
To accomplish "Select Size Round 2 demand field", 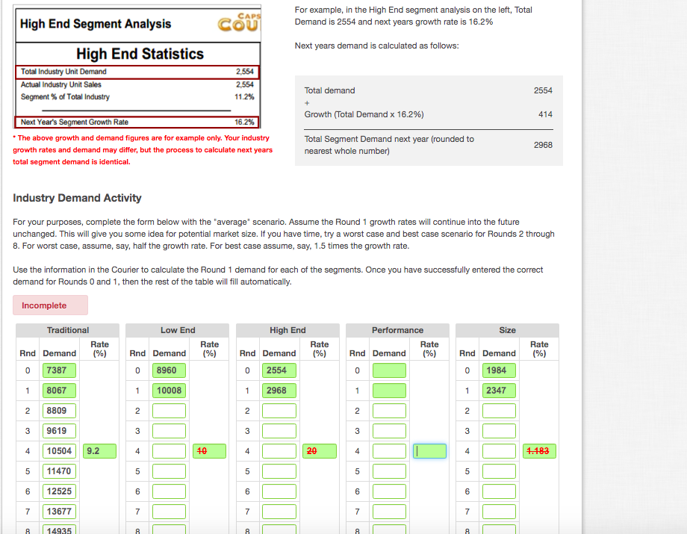I will 499,410.
